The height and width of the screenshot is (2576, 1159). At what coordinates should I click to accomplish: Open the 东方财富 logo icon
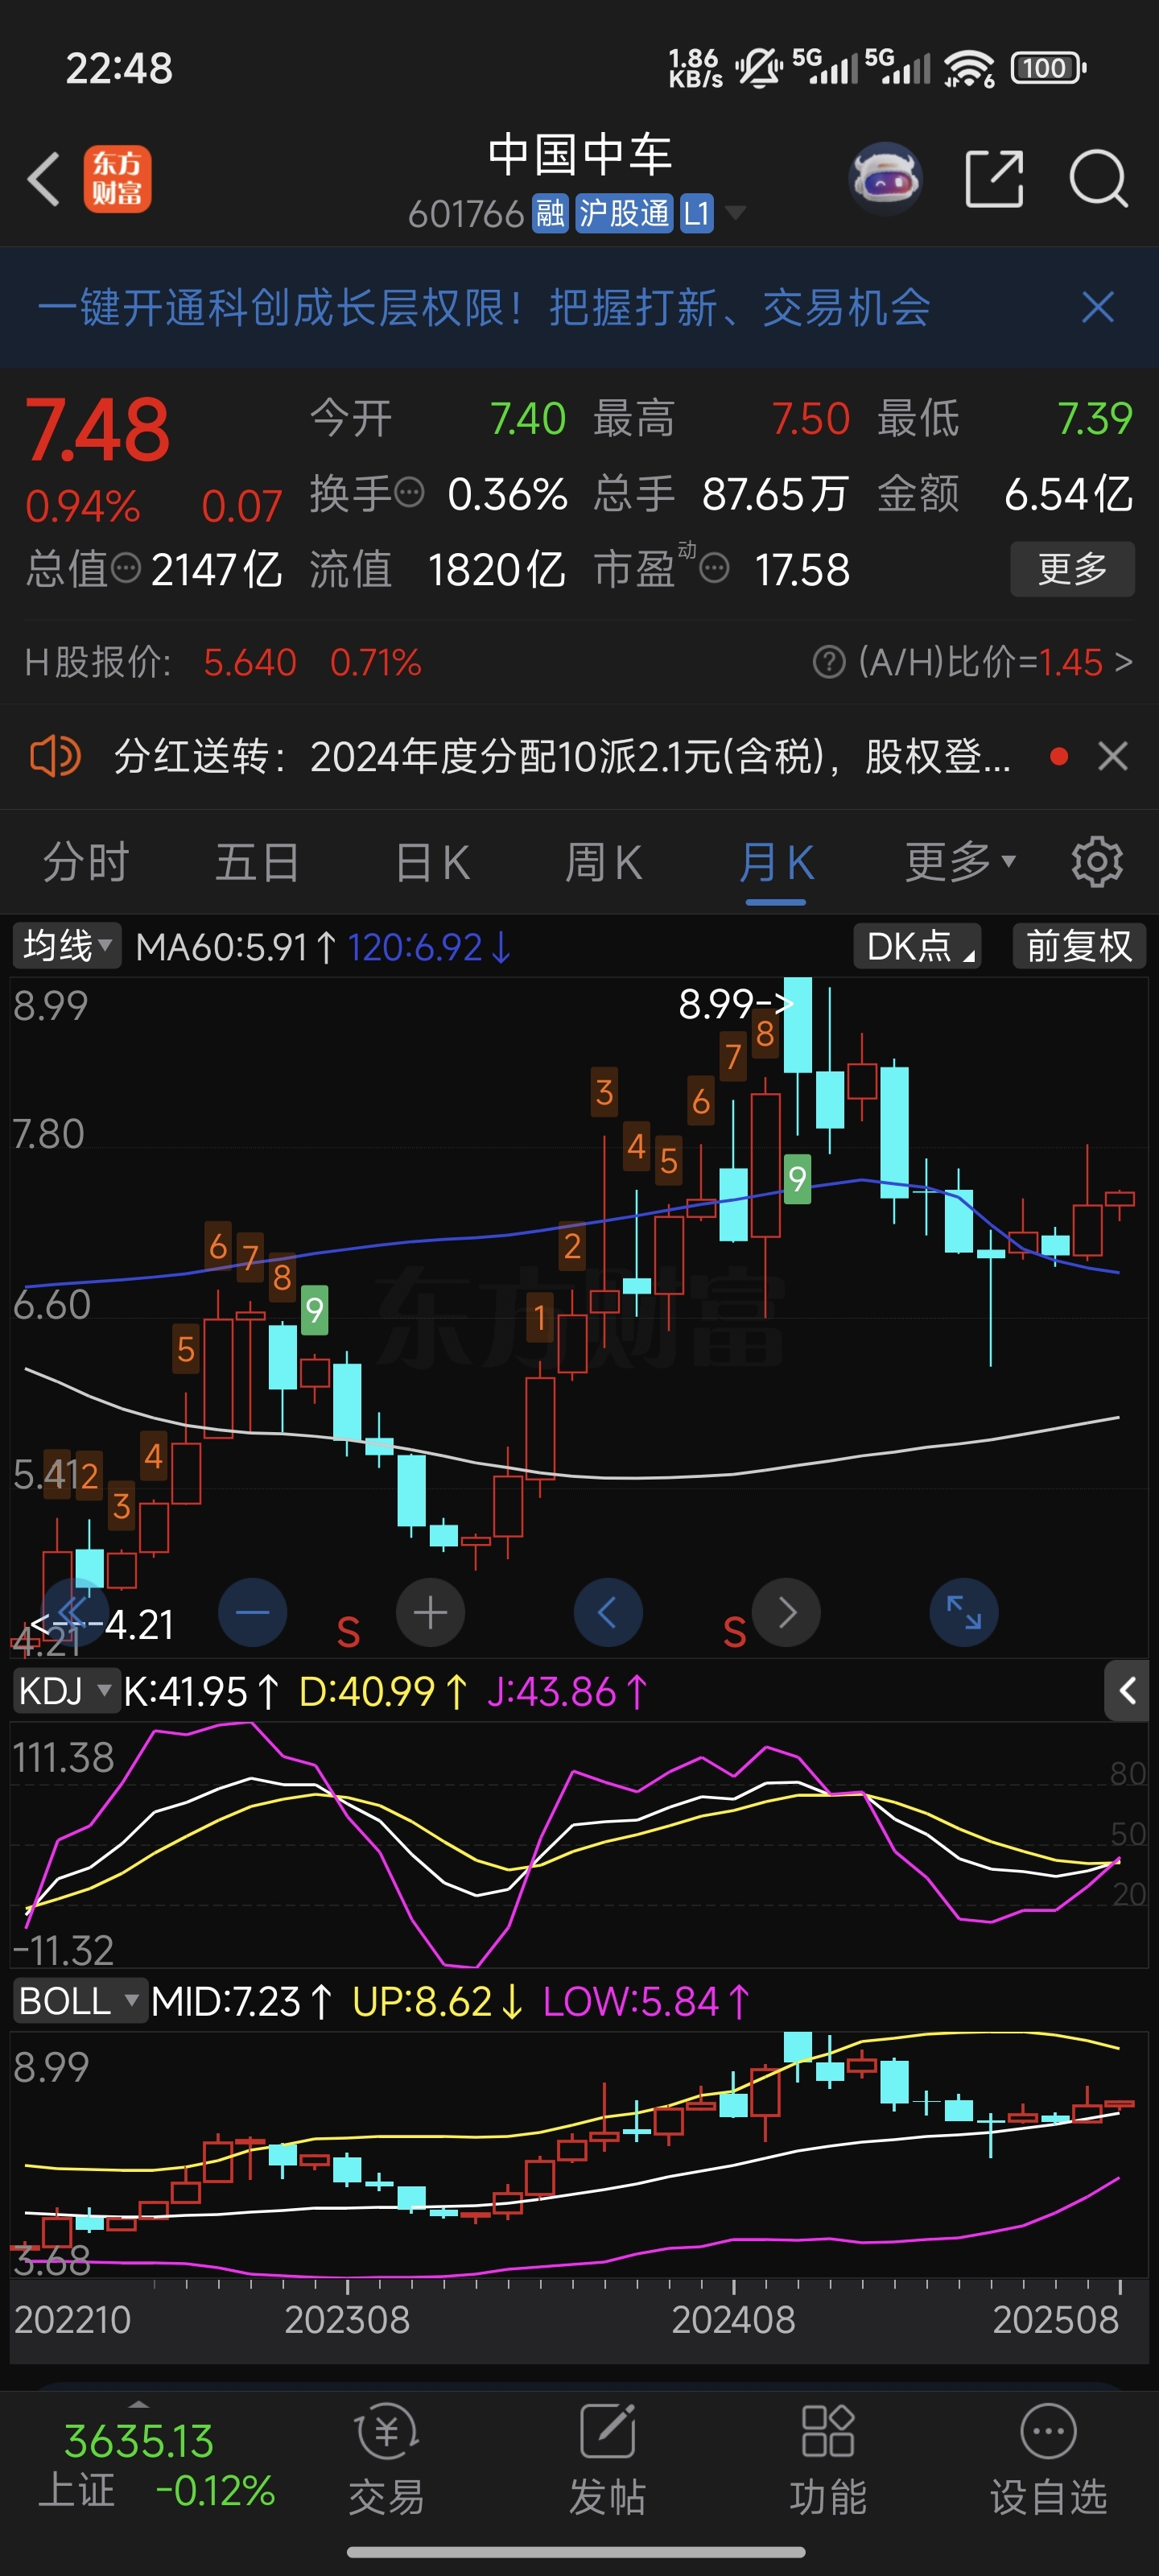[x=117, y=179]
